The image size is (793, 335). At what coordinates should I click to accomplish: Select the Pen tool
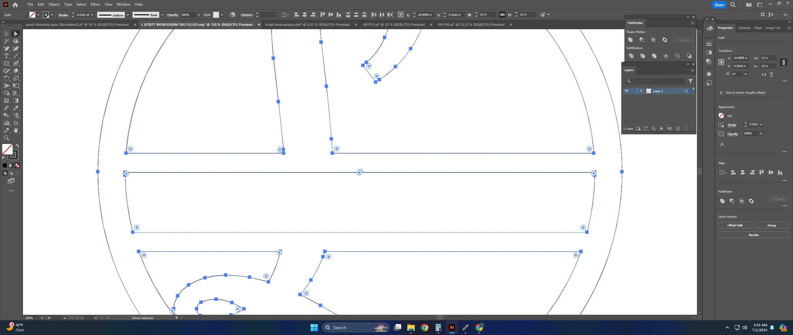point(6,49)
